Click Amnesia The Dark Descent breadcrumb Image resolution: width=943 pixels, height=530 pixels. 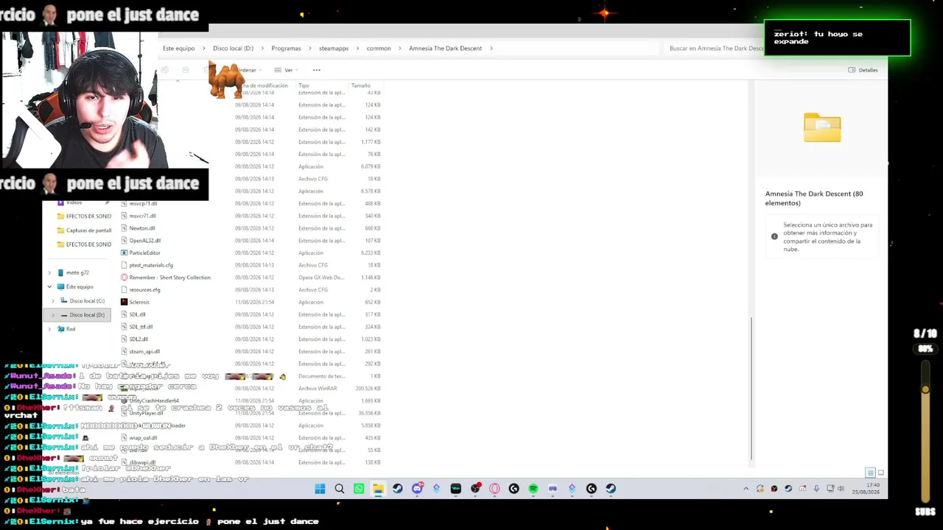point(445,49)
